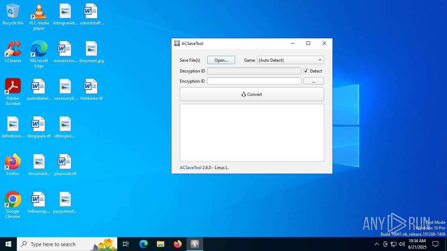Image resolution: width=447 pixels, height=251 pixels.
Task: Select the minuteclos... Word document icon
Action: (x=65, y=52)
